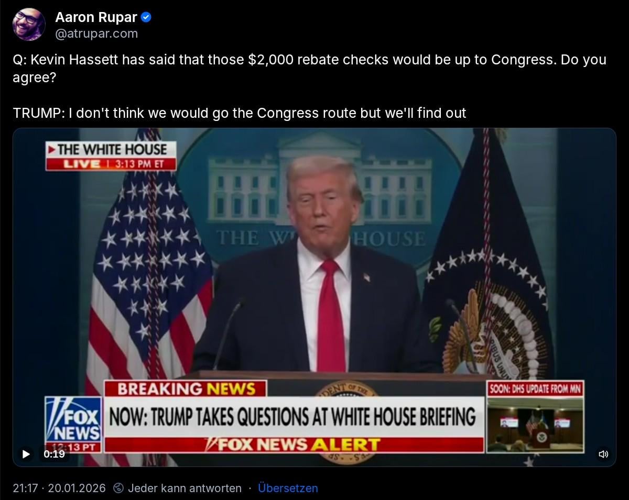The height and width of the screenshot is (500, 629).
Task: Click the FOX NEWS ALERT red strip
Action: [294, 445]
